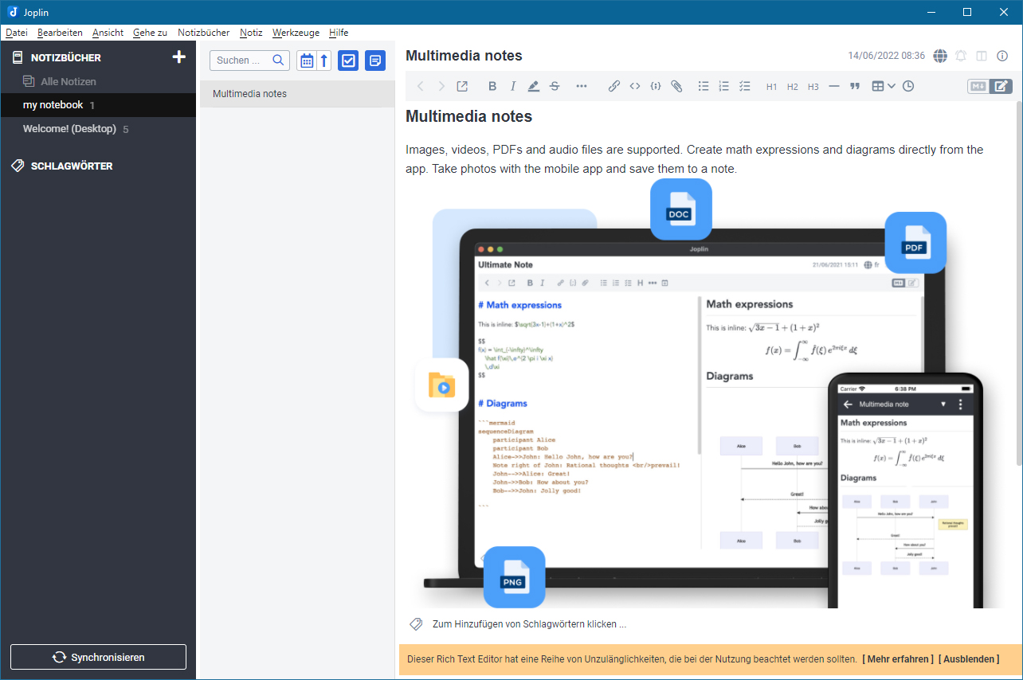Change the sort field using the calendar icon
Viewport: 1023px width, 680px height.
[307, 61]
